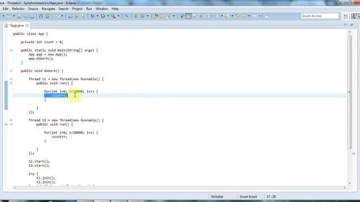
Task: Run the program with the green Run icon
Action: [x=103, y=16]
